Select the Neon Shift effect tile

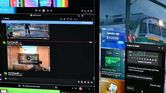tap(31, 3)
